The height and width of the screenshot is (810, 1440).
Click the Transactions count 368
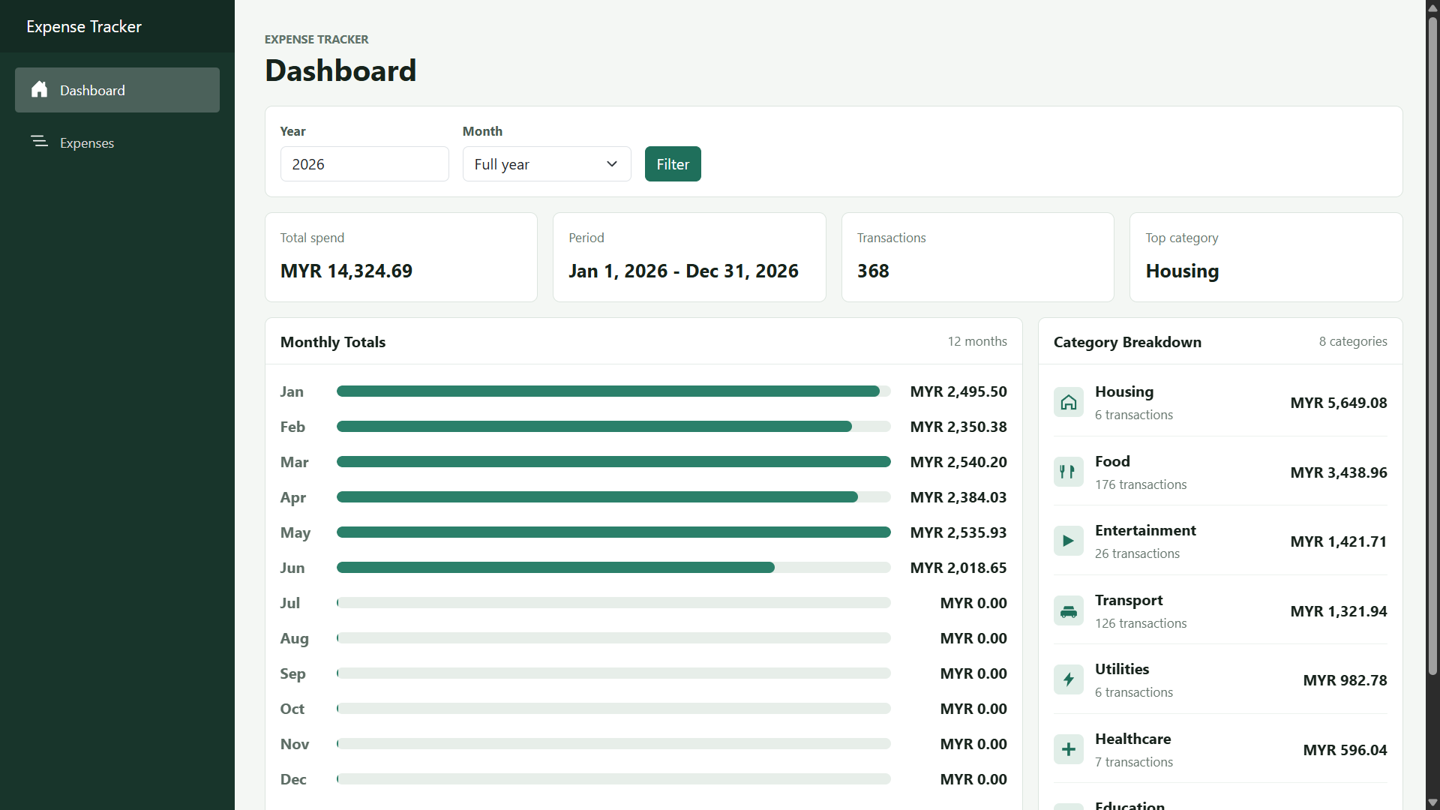(x=873, y=271)
